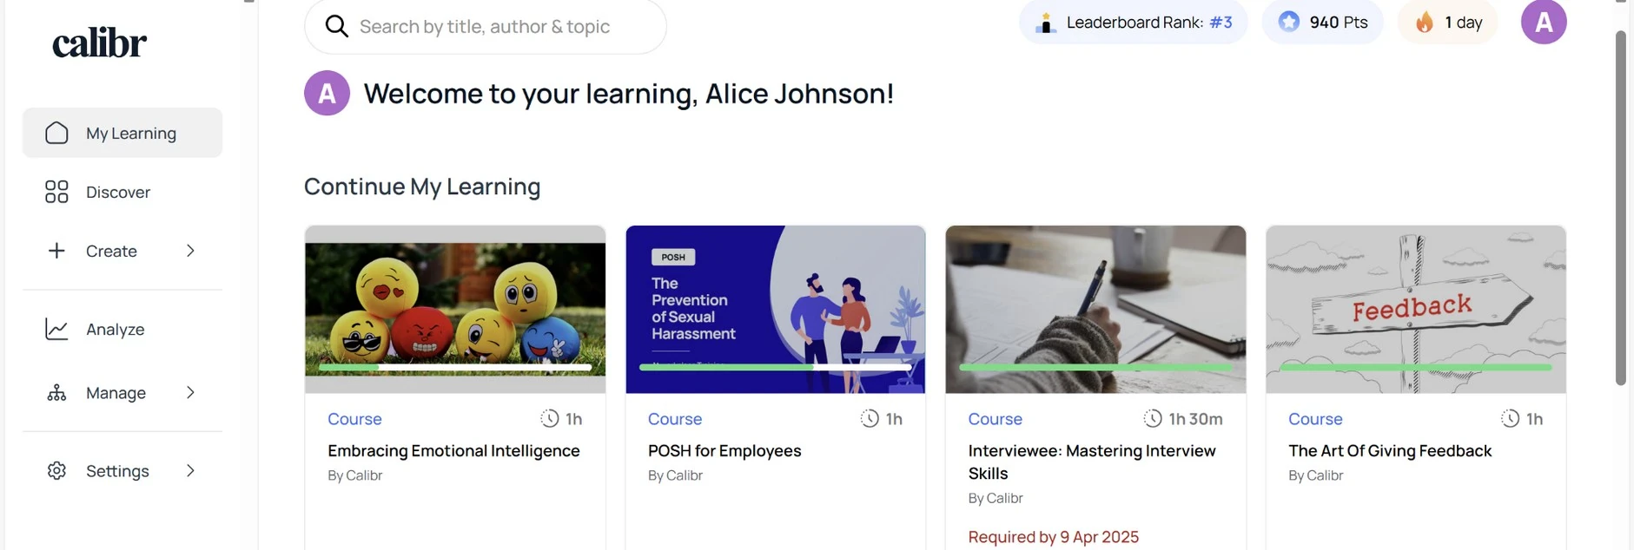Expand the Manage submenu chevron
The height and width of the screenshot is (550, 1634).
(x=190, y=393)
